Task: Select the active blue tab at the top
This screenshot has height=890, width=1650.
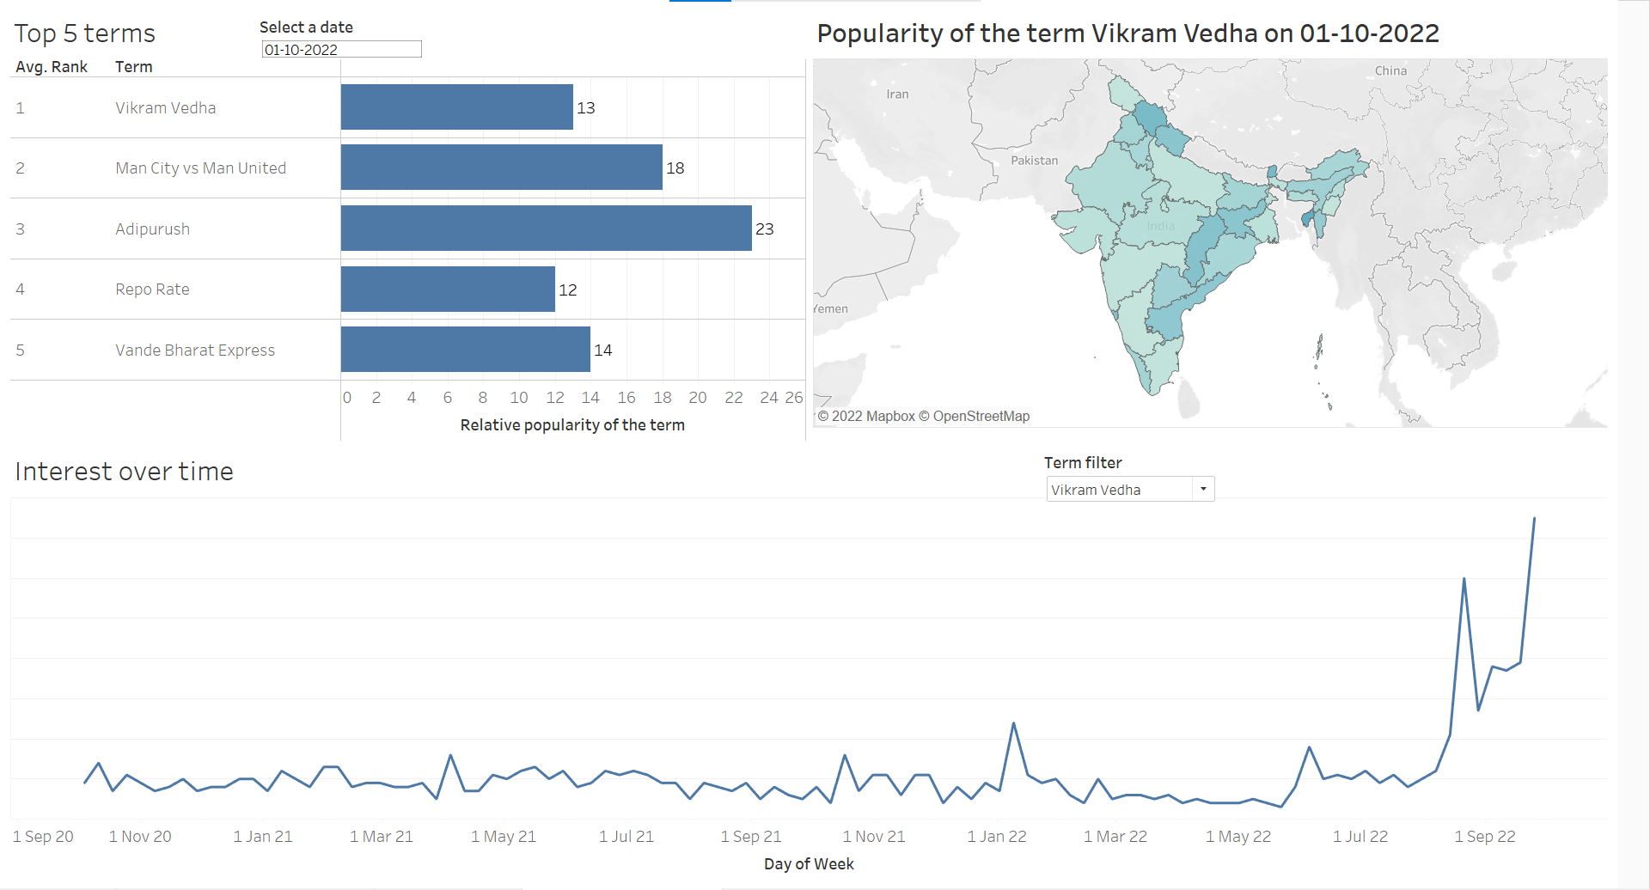Action: tap(700, 3)
